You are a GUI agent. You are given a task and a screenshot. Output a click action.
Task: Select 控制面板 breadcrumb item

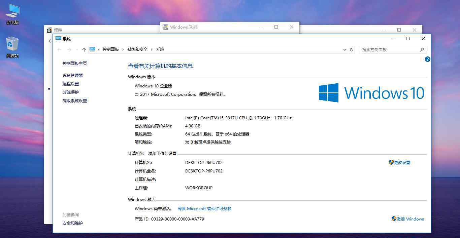click(111, 49)
